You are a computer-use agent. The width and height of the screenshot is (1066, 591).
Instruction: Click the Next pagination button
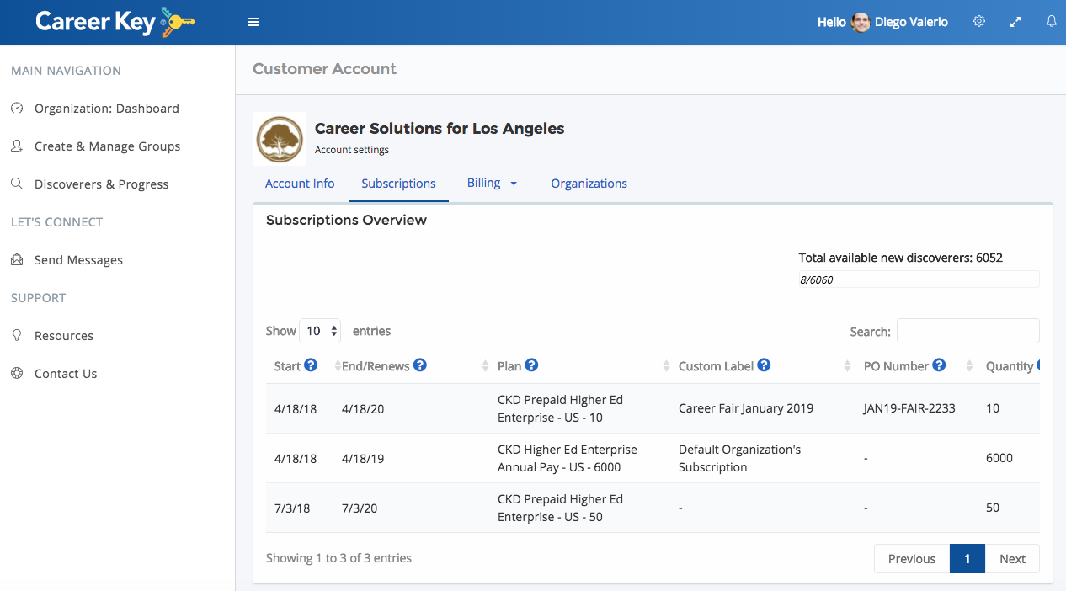[1012, 558]
